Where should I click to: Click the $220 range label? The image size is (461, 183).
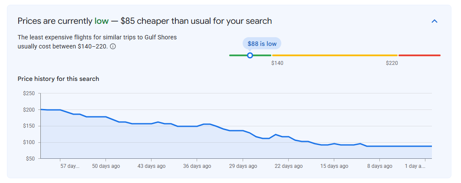pyautogui.click(x=392, y=63)
